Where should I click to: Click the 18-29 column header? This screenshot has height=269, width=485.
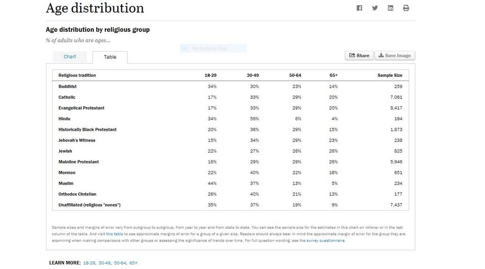(210, 75)
